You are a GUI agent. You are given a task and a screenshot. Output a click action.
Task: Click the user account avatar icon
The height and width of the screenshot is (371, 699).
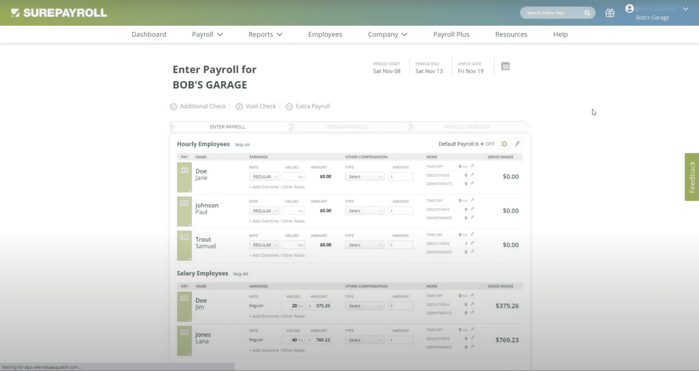point(630,9)
